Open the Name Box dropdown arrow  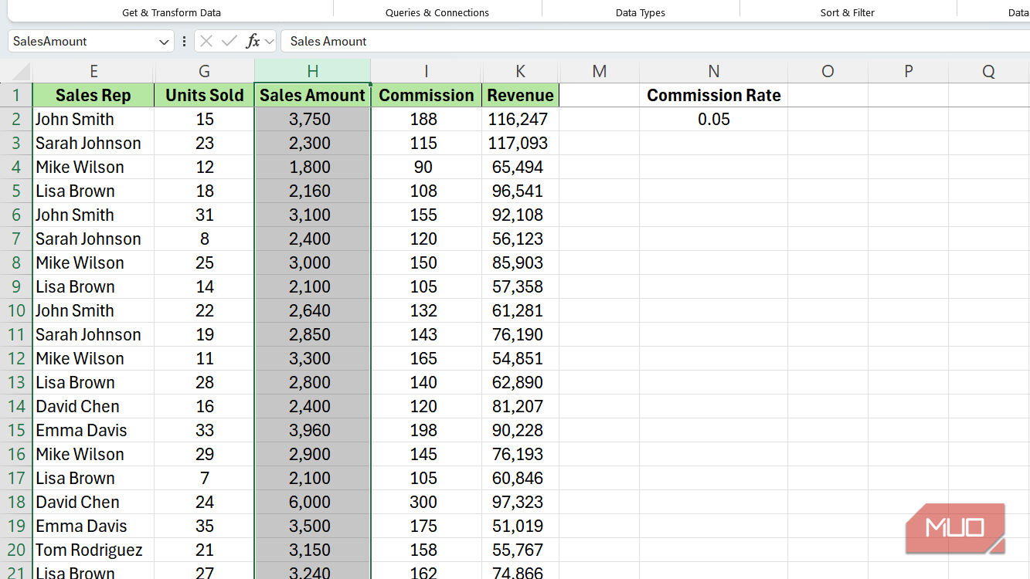164,42
